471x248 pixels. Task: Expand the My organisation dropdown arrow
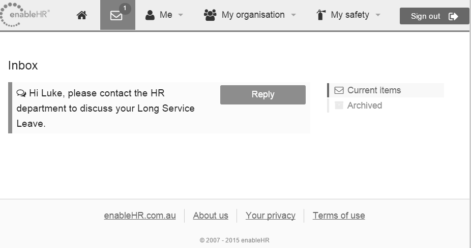[293, 15]
